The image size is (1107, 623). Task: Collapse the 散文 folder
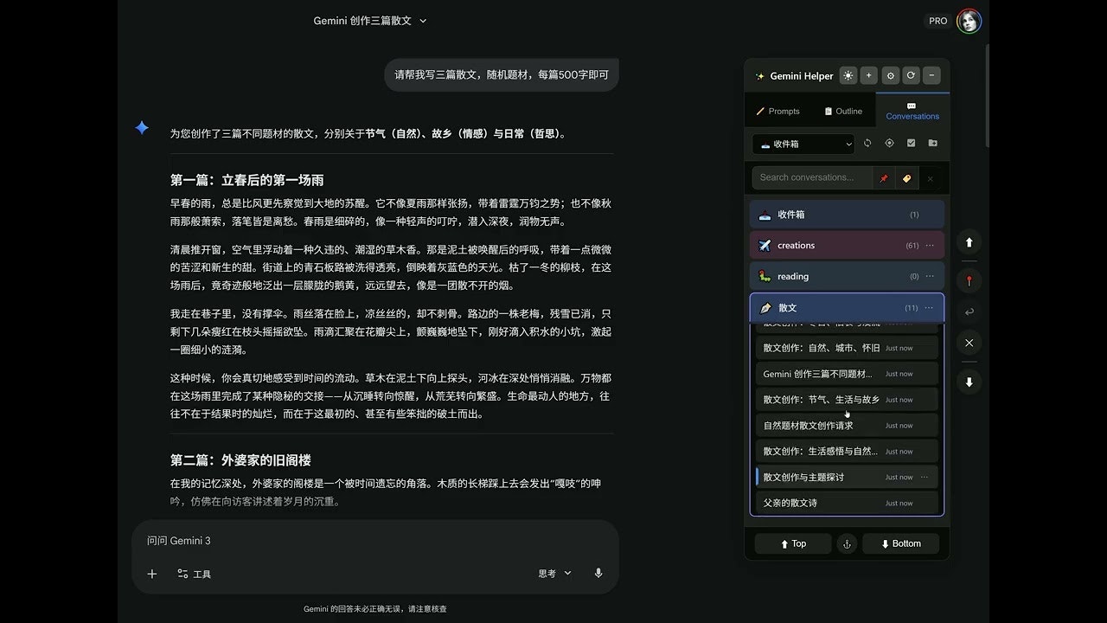pyautogui.click(x=847, y=308)
